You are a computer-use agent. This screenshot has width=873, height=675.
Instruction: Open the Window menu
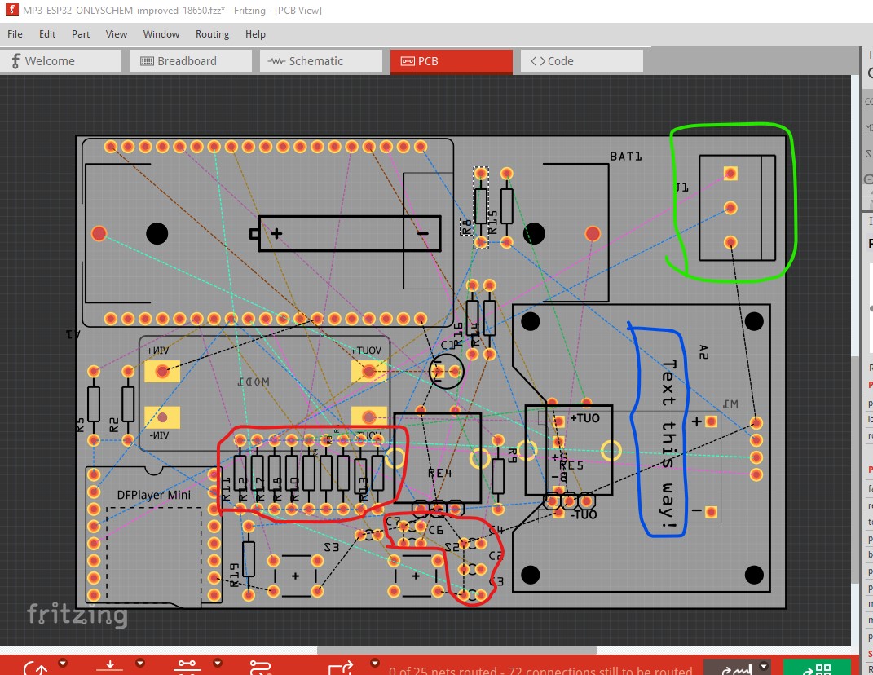coord(161,34)
